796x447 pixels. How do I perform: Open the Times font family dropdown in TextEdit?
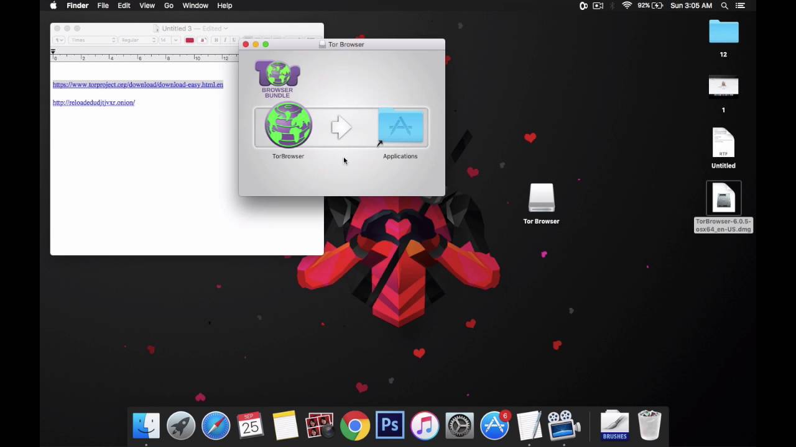click(92, 40)
